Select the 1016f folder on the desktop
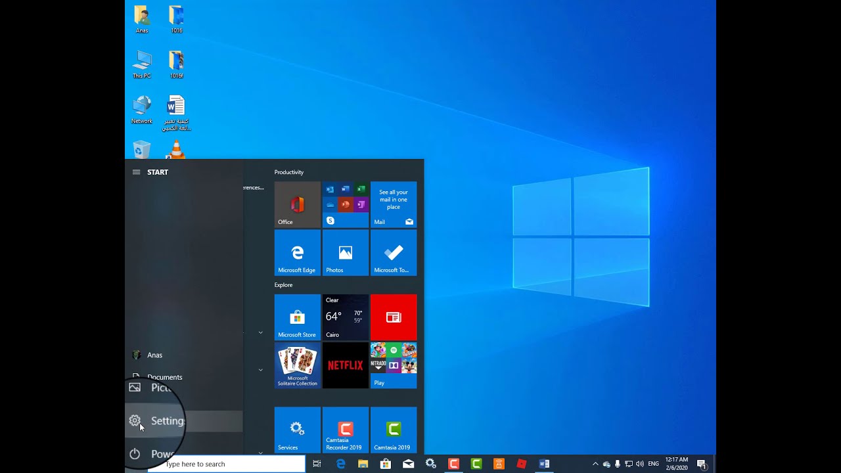The height and width of the screenshot is (473, 841). 176,64
